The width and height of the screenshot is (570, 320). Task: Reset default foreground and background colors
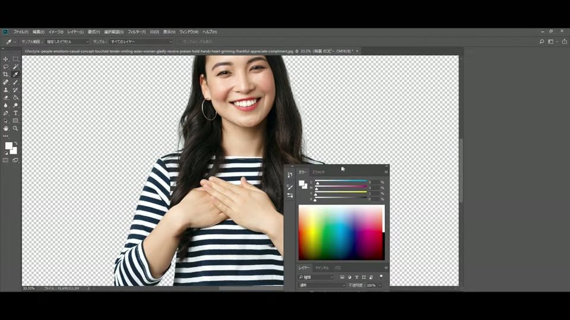(x=6, y=153)
